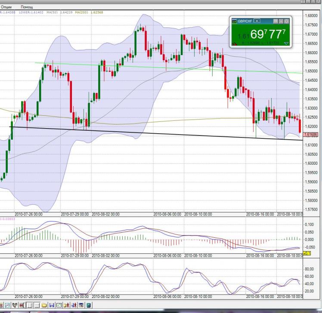Minimize the GBP/CHF quote widget

276,21
